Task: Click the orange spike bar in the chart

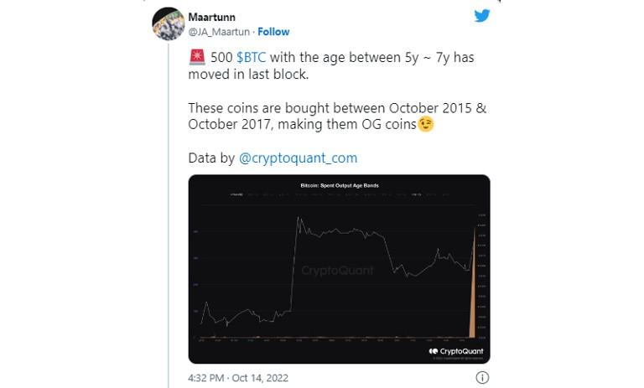Action: point(472,302)
